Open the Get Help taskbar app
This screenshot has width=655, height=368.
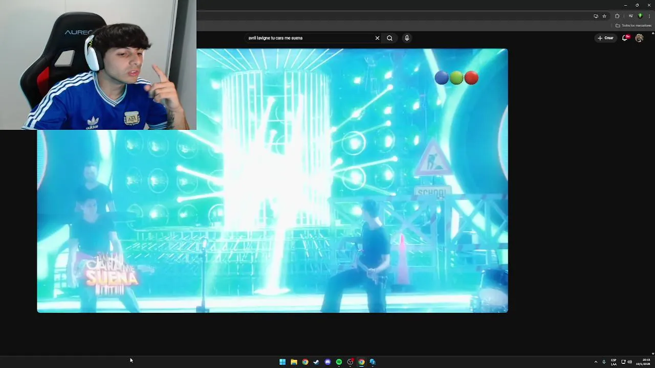(373, 362)
